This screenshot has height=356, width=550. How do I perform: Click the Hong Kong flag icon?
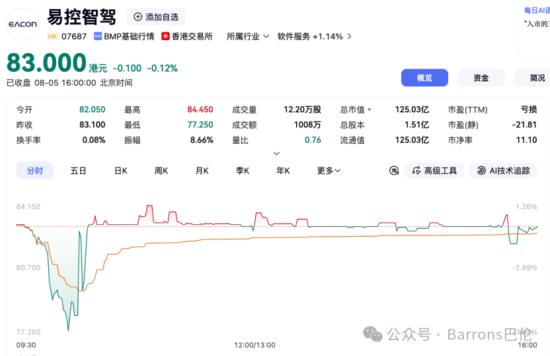(x=165, y=36)
